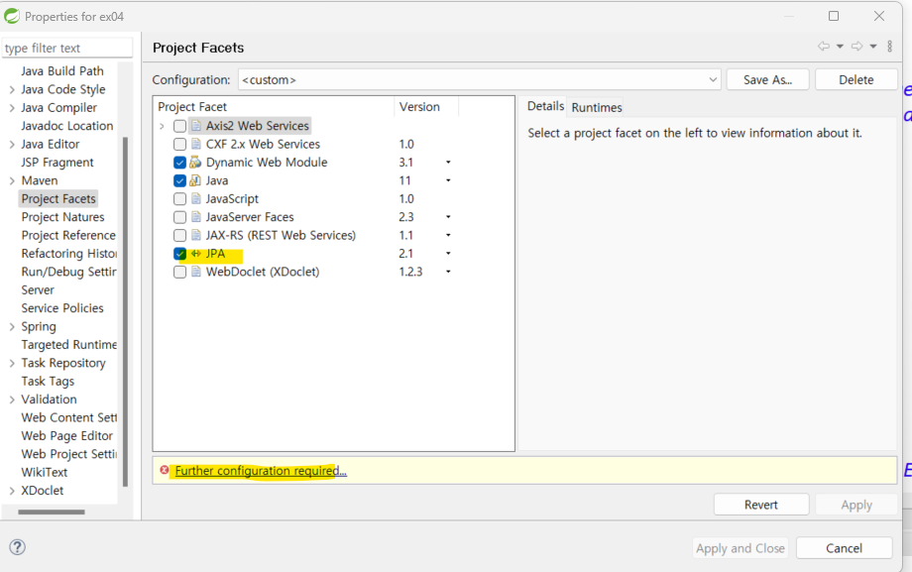Open Dynamic Web Module version dropdown
This screenshot has width=912, height=572.
point(448,163)
